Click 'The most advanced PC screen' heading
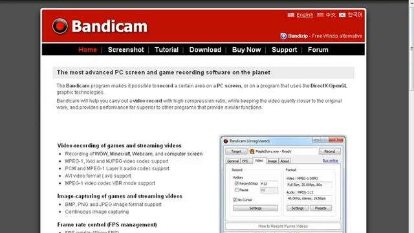The image size is (414, 233). 164,72
